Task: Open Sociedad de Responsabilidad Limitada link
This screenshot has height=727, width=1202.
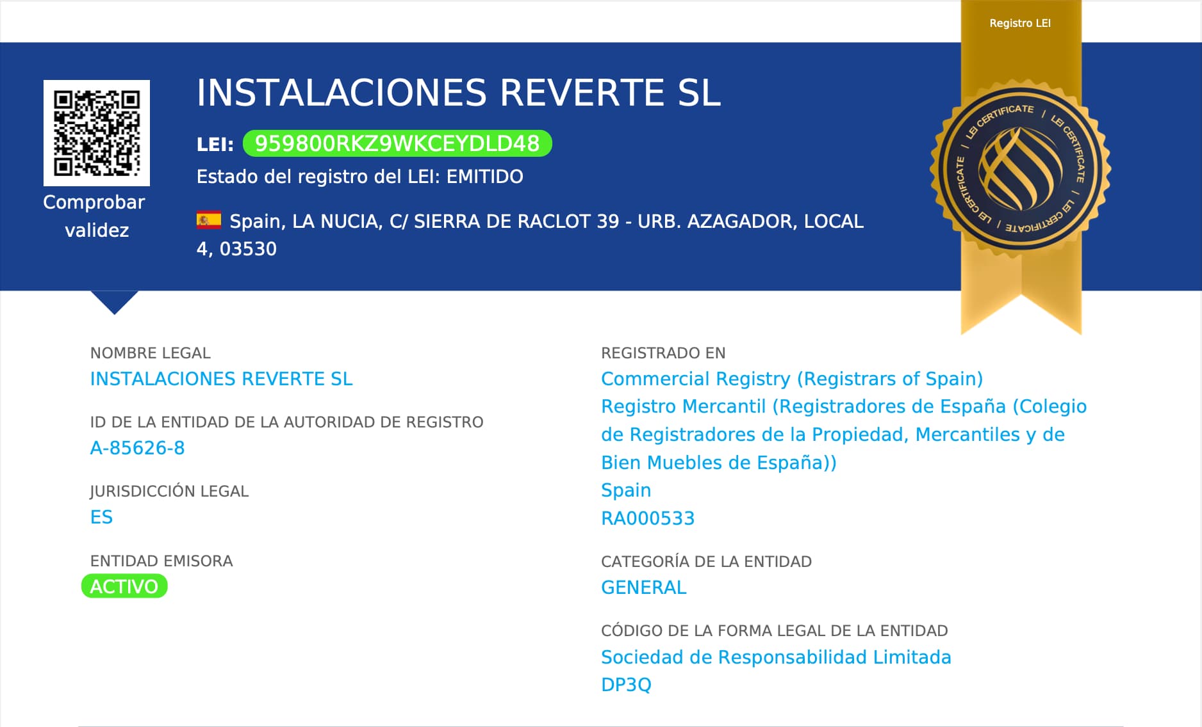Action: click(x=775, y=657)
